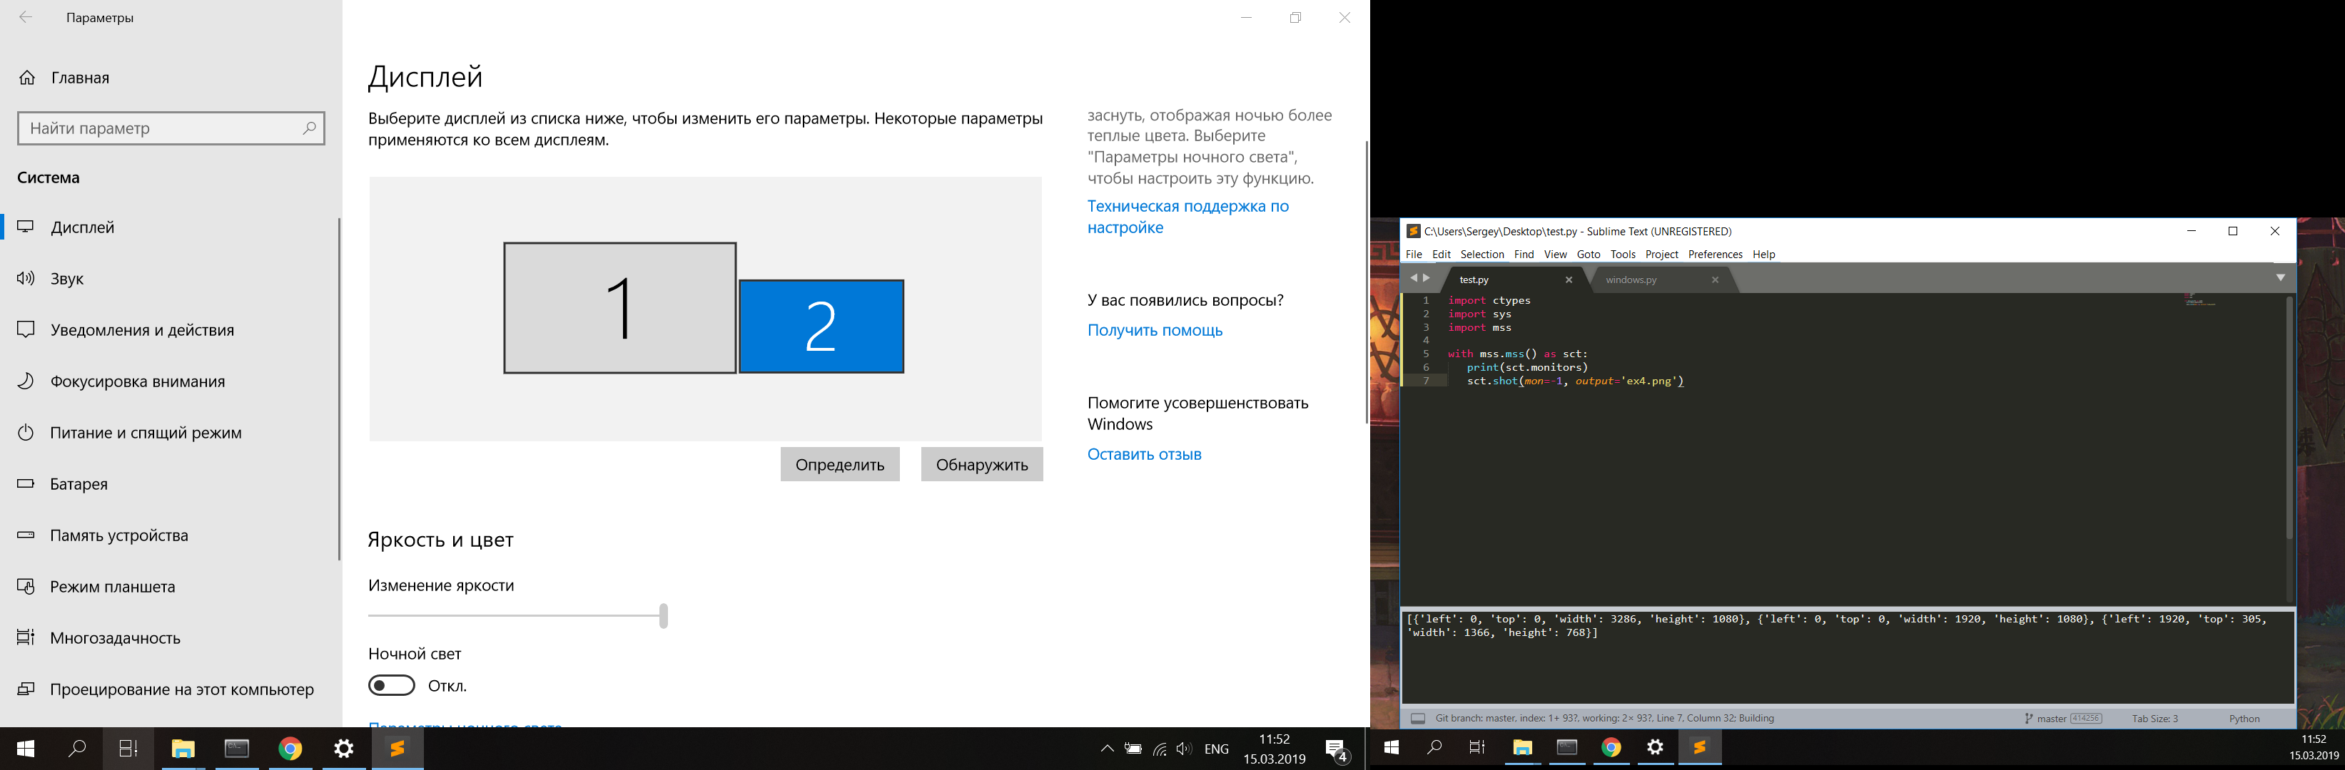Open the tab list dropdown arrow in Sublime
This screenshot has height=770, width=2345.
click(2280, 278)
